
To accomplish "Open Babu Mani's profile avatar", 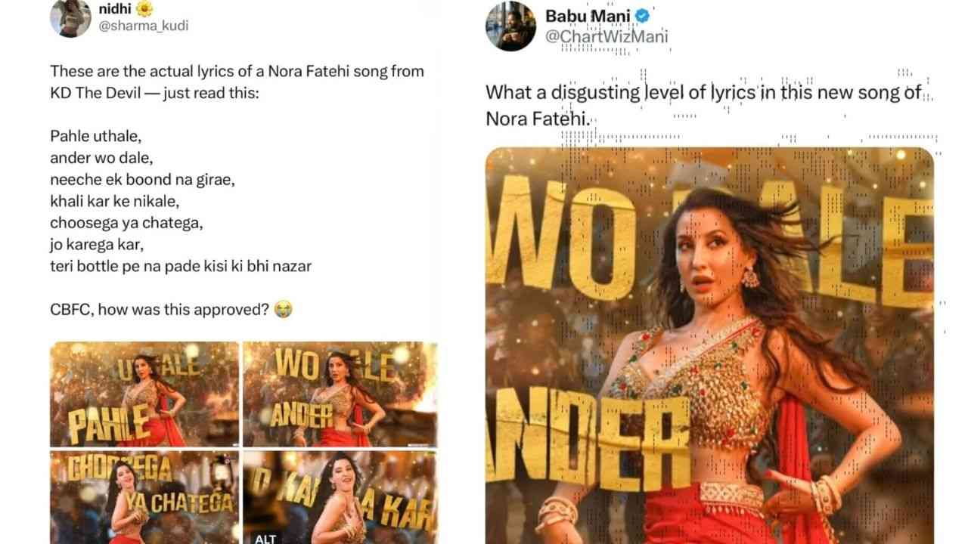I will [x=511, y=26].
